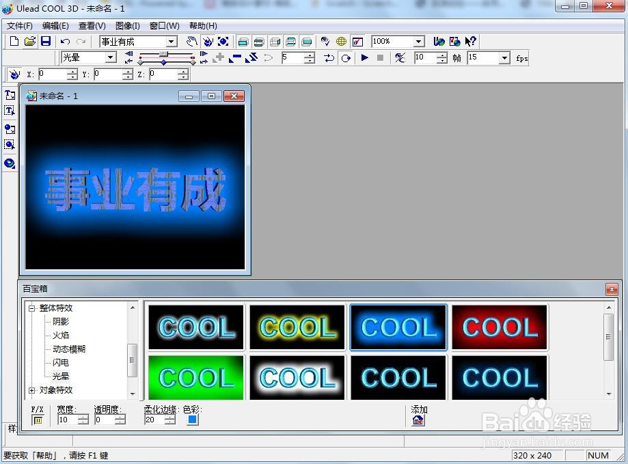Viewport: 628px width, 464px height.
Task: Click the reverse keyframes icon
Action: coord(251,58)
